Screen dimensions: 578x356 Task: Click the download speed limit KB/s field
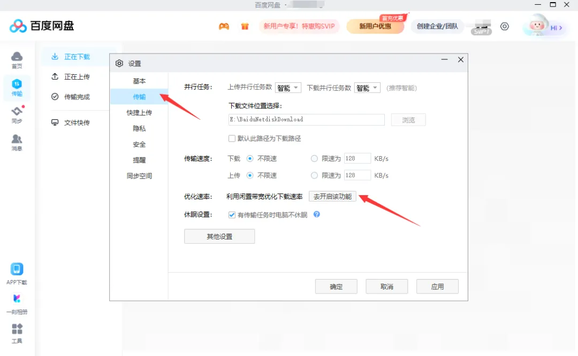[357, 158]
